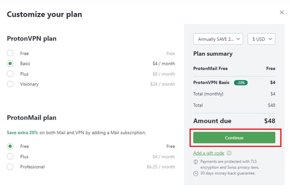Pick the Professional ProtonMail plan
This screenshot has height=194, width=290.
(x=10, y=167)
